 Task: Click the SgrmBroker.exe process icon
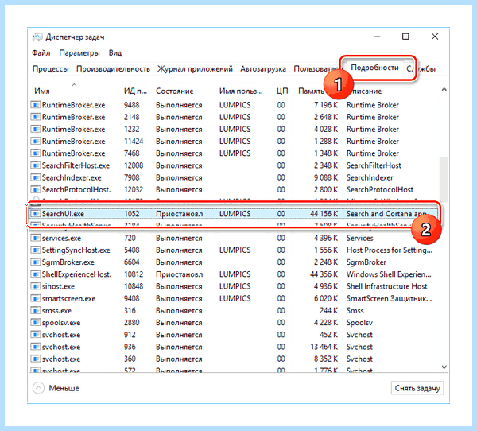pos(35,262)
